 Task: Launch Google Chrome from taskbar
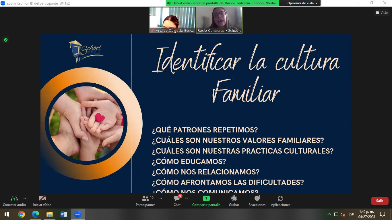22,214
